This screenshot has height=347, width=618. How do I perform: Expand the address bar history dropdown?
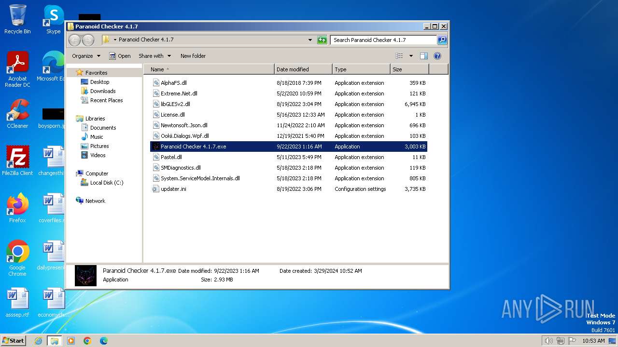pos(310,40)
